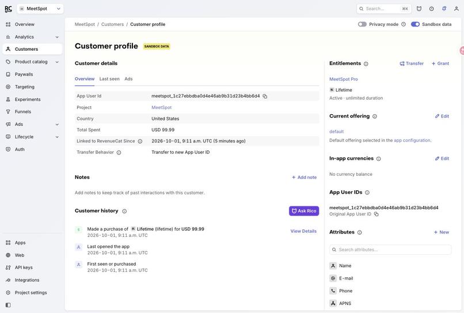Click info icon next to Transfer Behavior
The image size is (464, 313).
pos(119,152)
